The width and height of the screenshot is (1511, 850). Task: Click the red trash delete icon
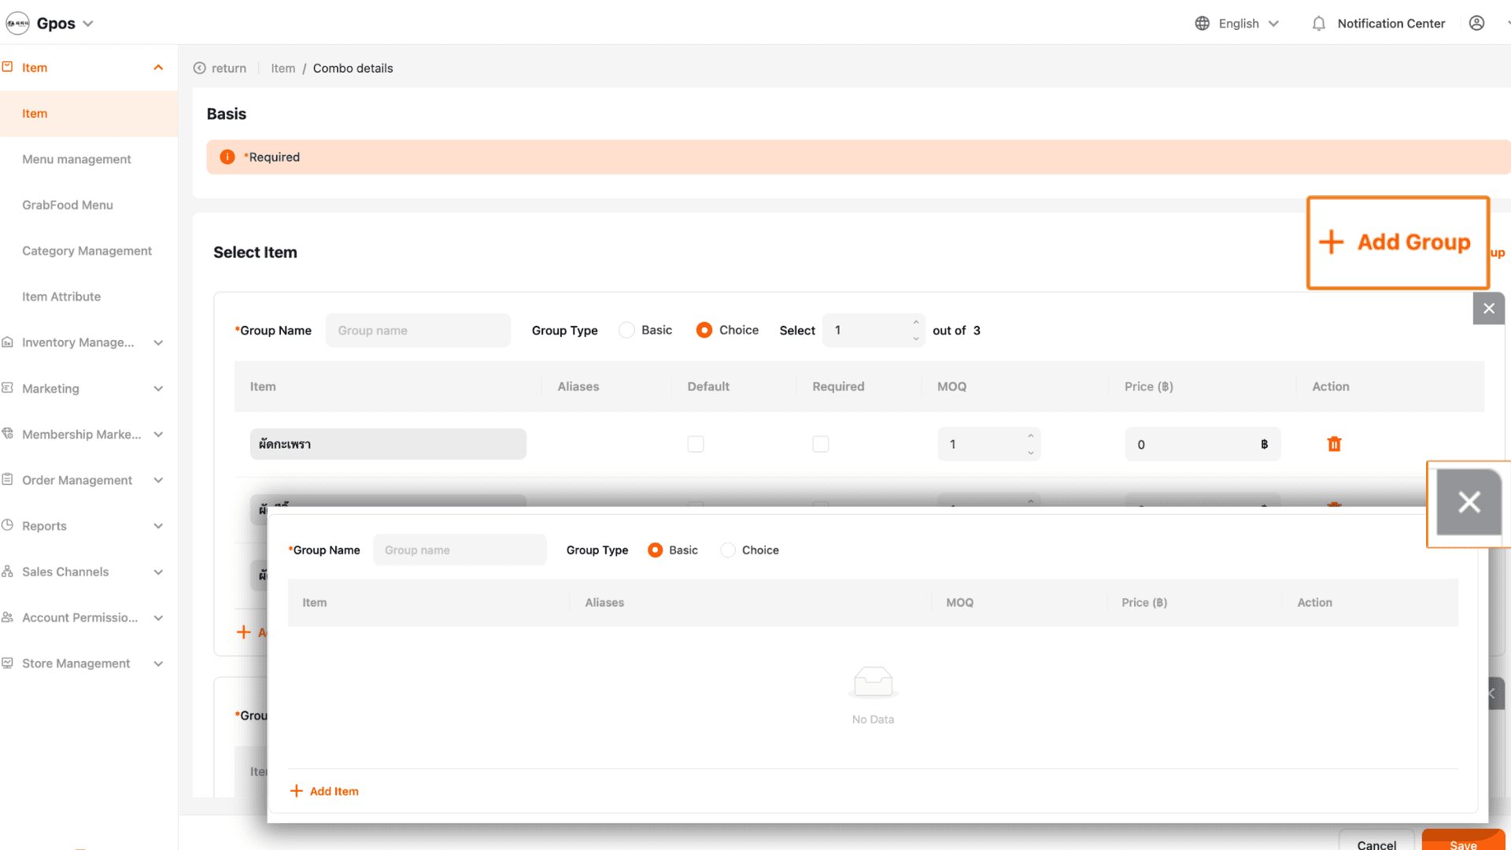1334,444
